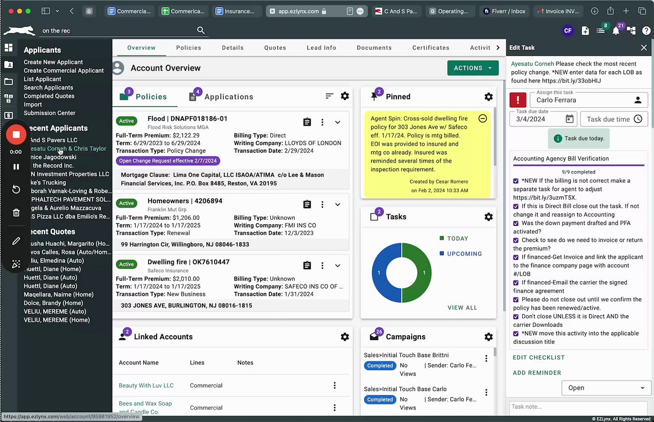This screenshot has height=422, width=654.
Task: Delete the recording with the trash icon
Action: pyautogui.click(x=16, y=213)
